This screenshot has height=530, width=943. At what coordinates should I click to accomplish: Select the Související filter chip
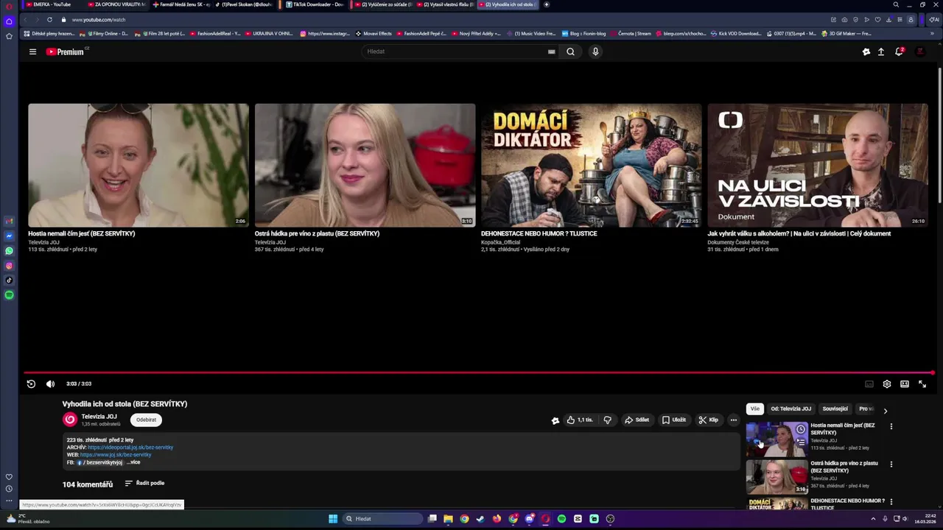tap(835, 409)
